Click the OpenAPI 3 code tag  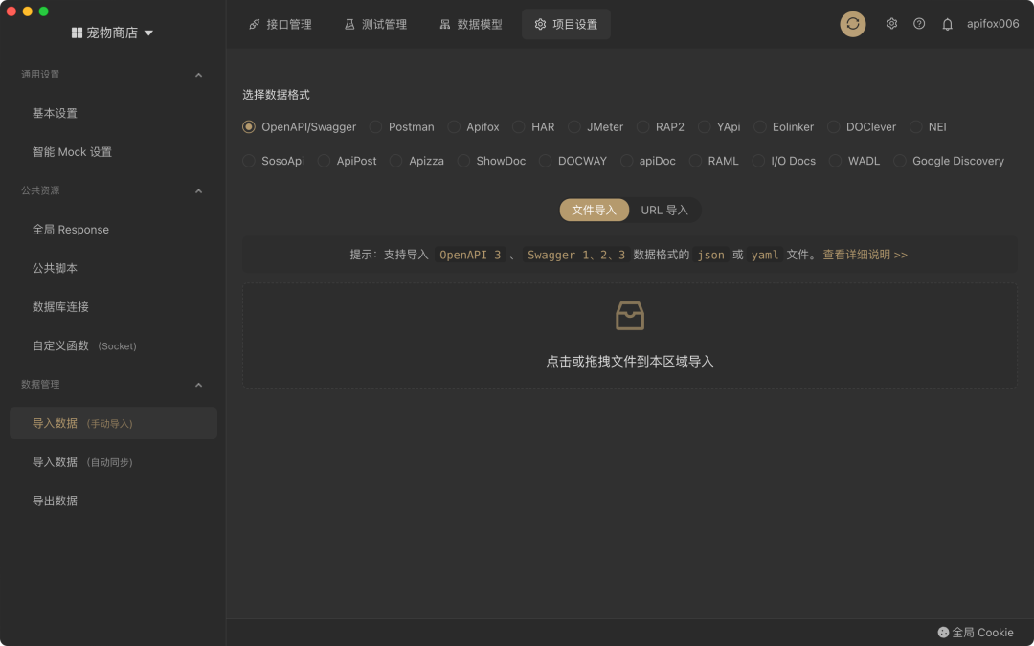[x=470, y=255]
